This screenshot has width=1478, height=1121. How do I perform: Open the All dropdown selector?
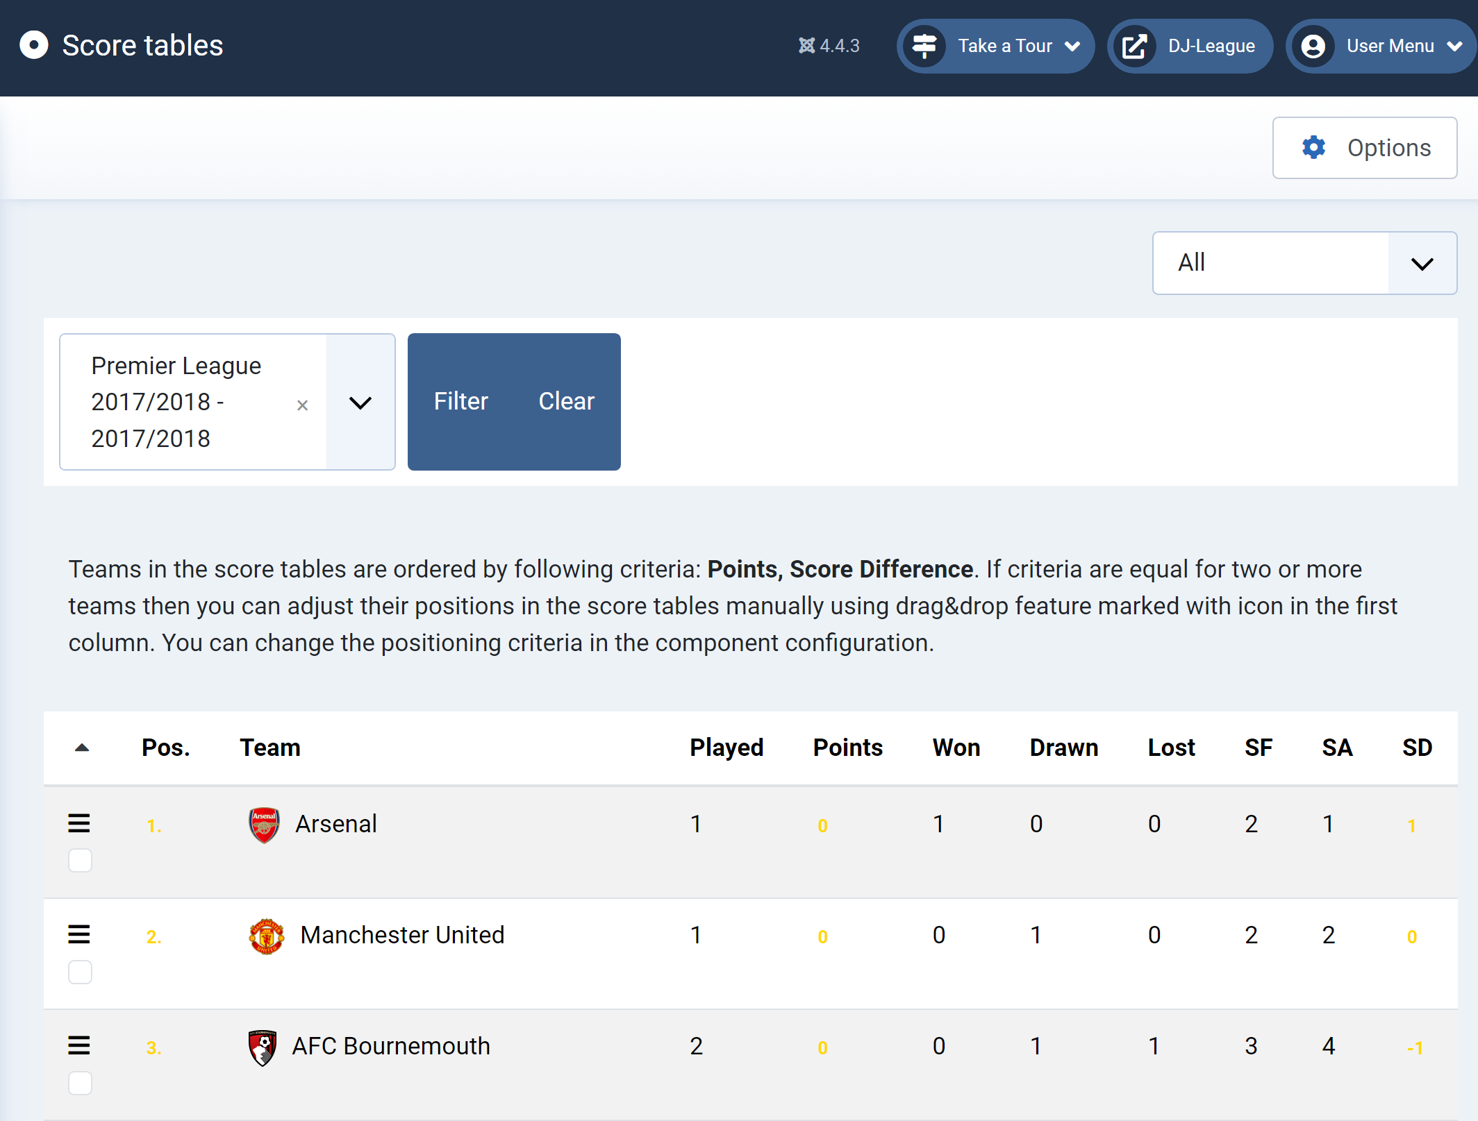[x=1304, y=263]
